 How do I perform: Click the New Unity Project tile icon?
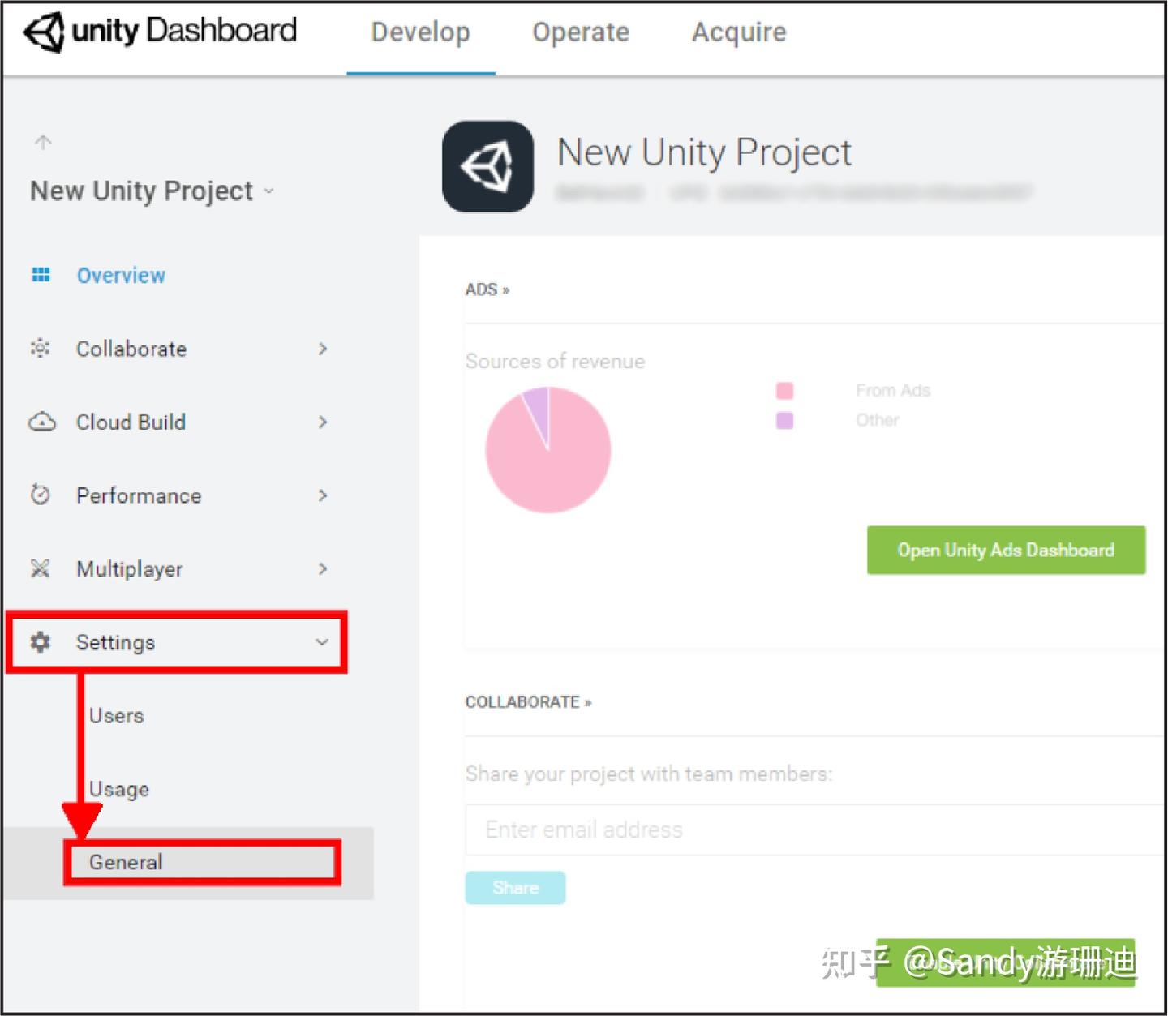pos(487,165)
